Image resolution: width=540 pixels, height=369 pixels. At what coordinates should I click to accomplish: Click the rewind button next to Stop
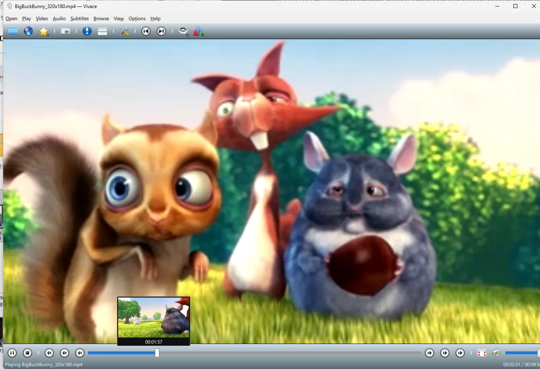coord(49,353)
